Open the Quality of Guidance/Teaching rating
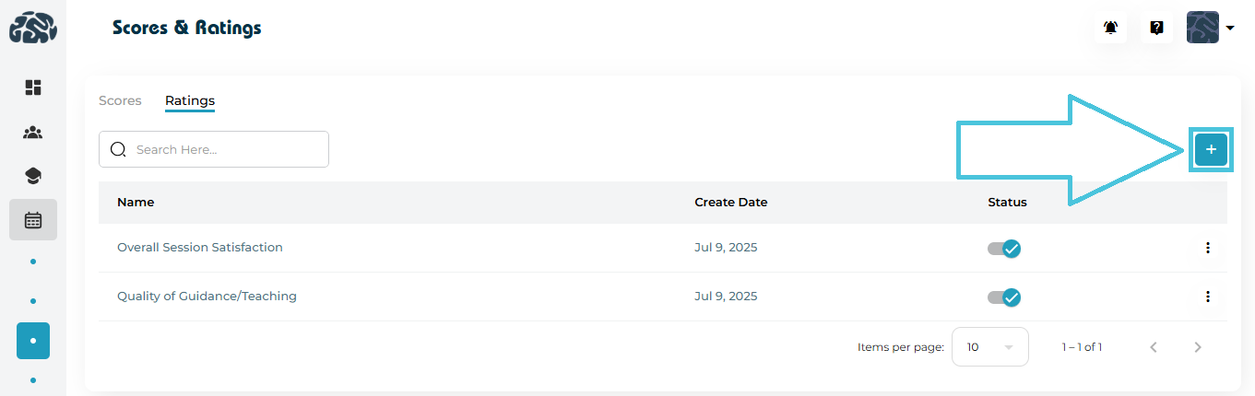 (207, 297)
